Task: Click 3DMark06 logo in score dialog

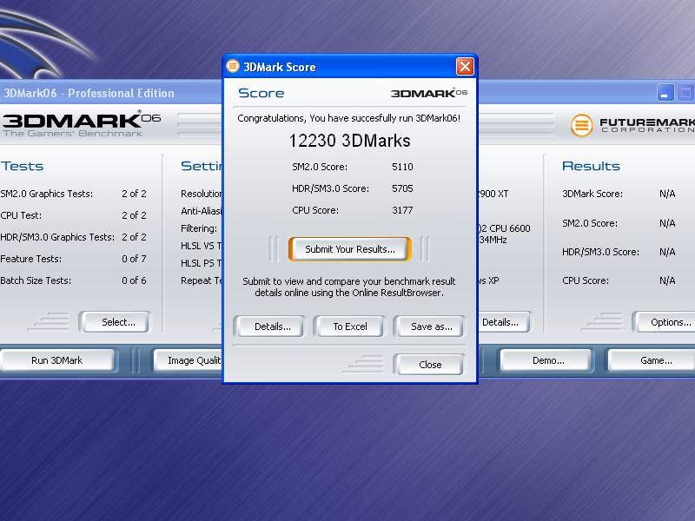Action: (428, 93)
